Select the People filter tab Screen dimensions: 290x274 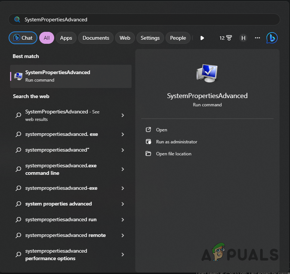178,38
